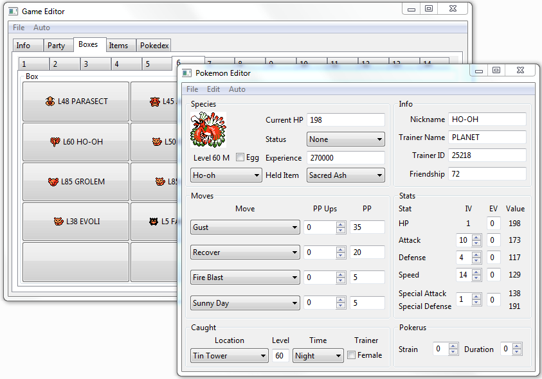This screenshot has width=542, height=379.
Task: Click the L48 PARASECT box slot button
Action: tap(76, 101)
